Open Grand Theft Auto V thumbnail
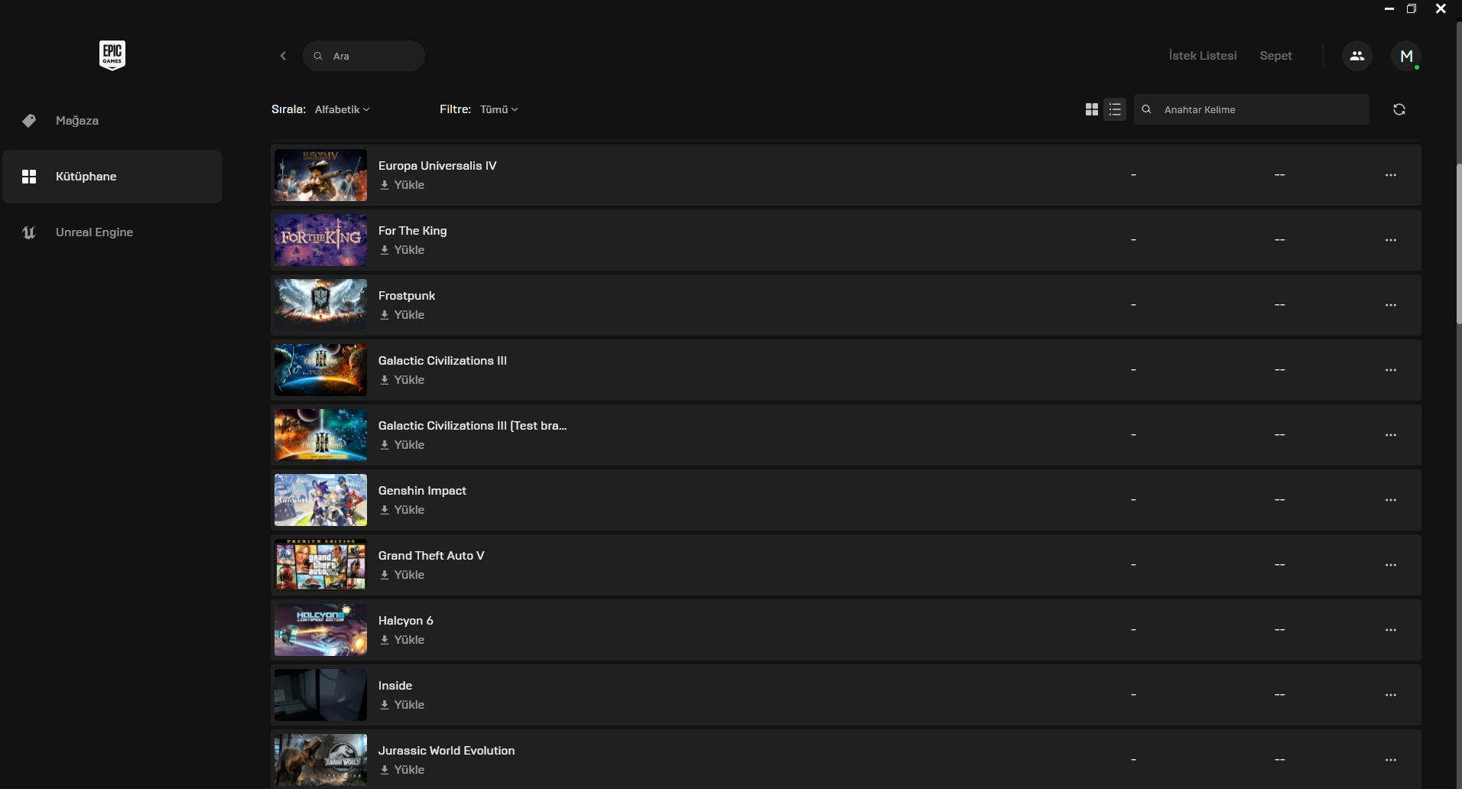This screenshot has height=789, width=1462. click(320, 565)
